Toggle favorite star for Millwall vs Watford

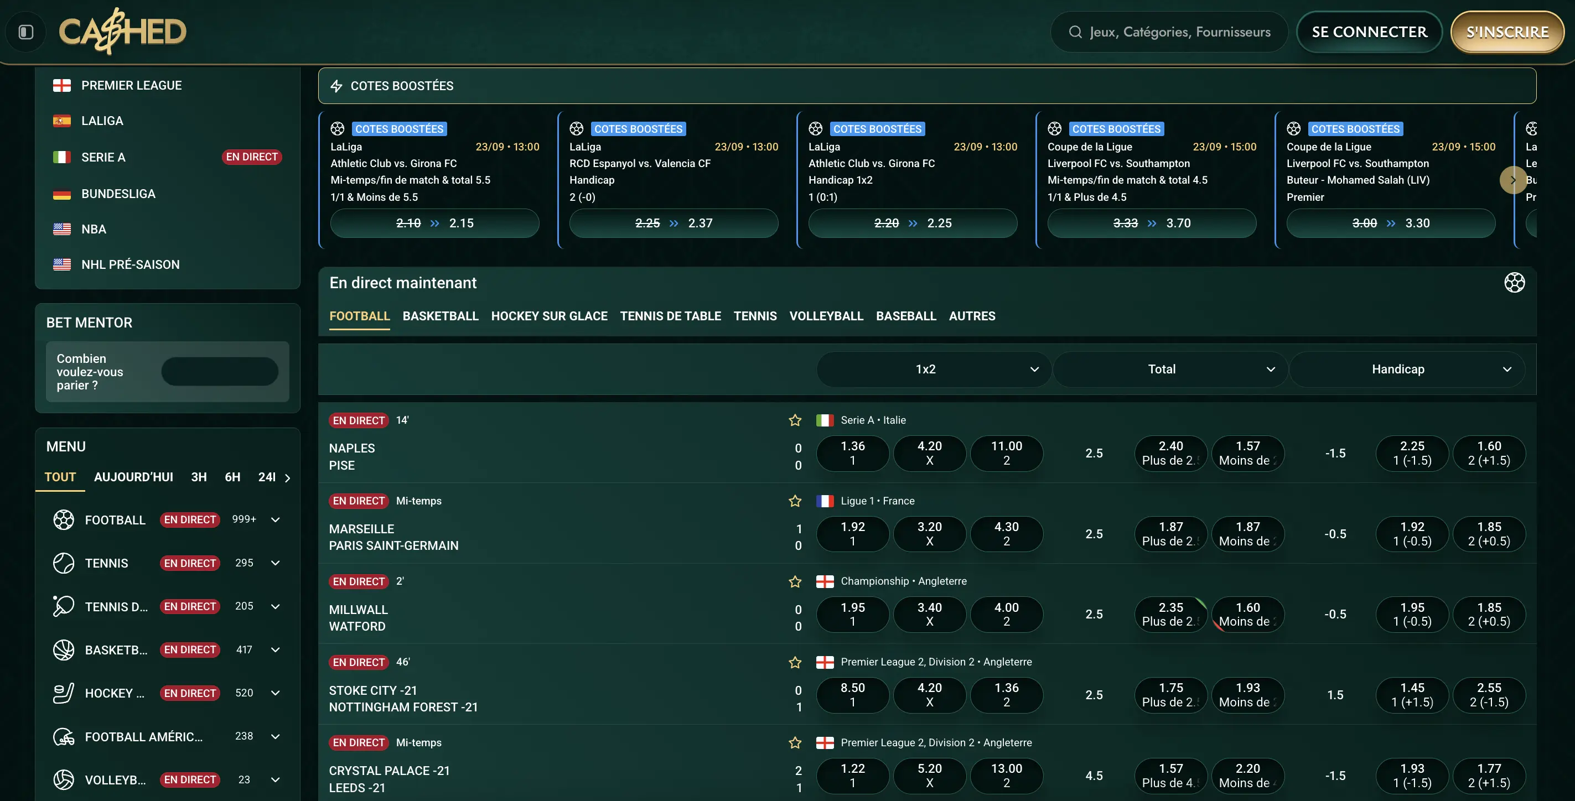point(795,581)
